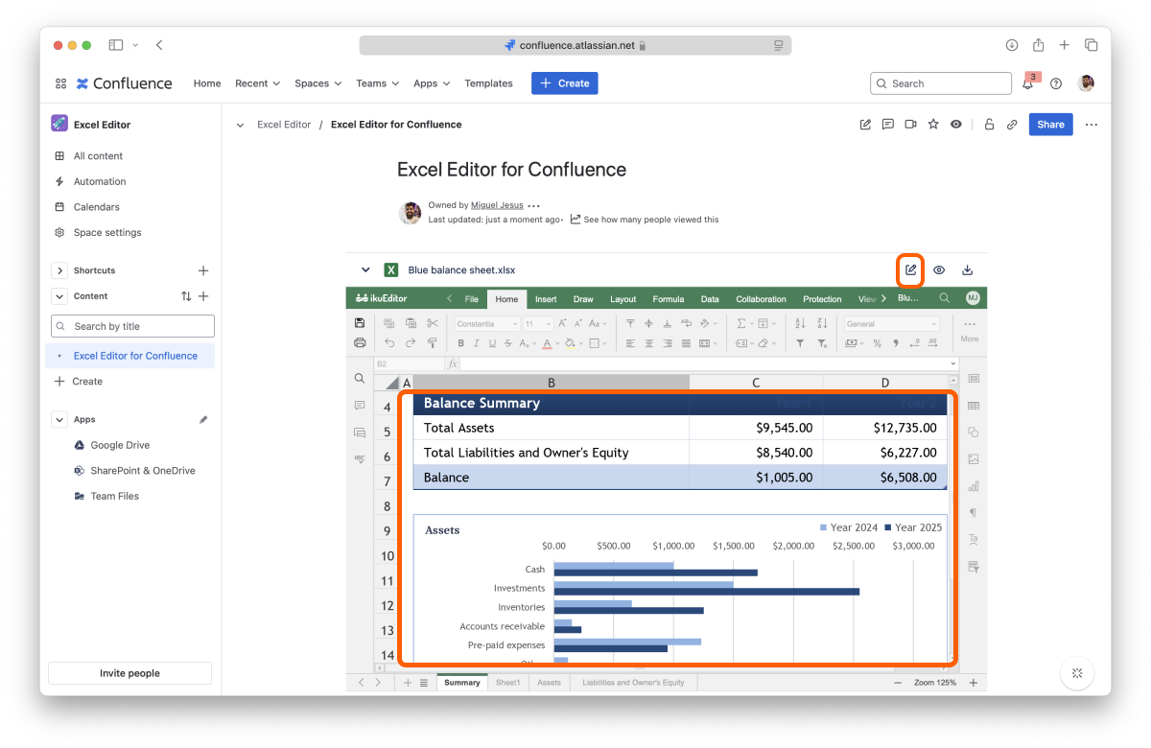Click the MJ user avatar in ikuEditor
The height and width of the screenshot is (748, 1151).
click(973, 298)
